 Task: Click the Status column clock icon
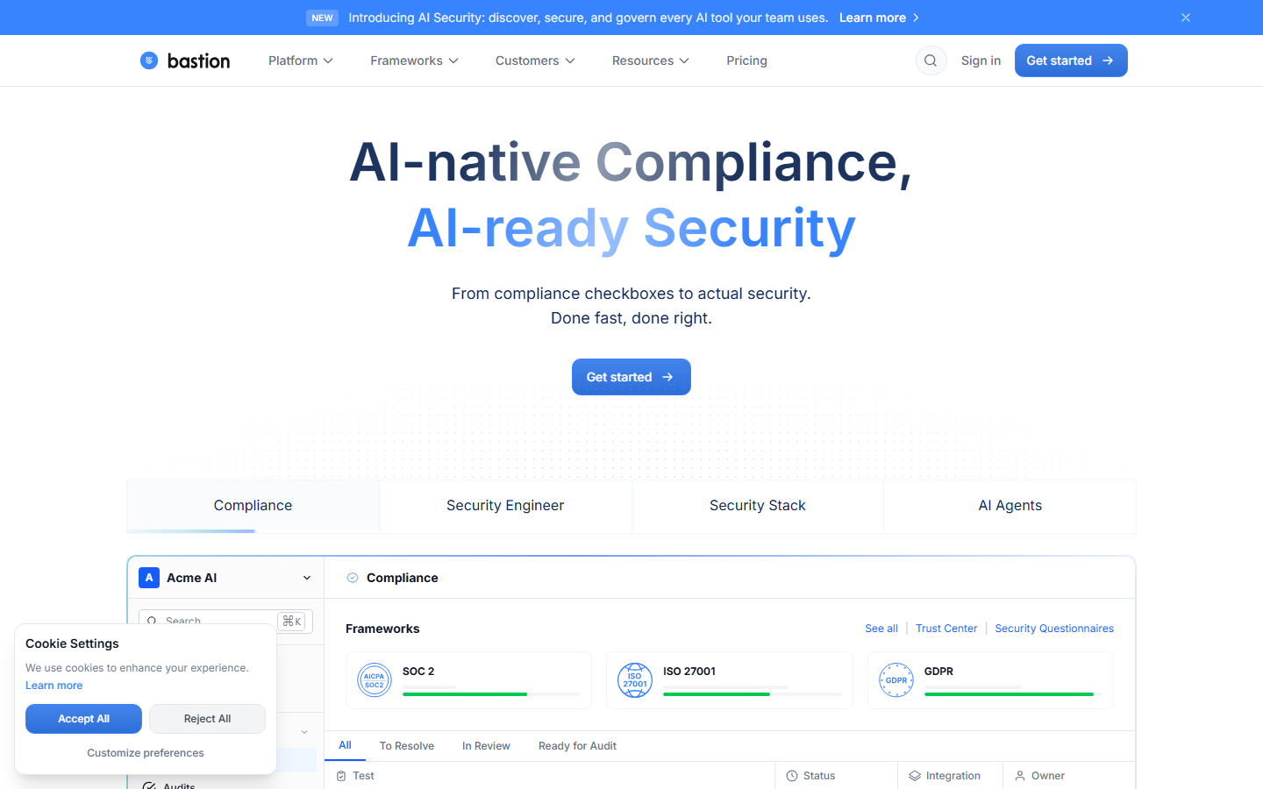pos(792,776)
